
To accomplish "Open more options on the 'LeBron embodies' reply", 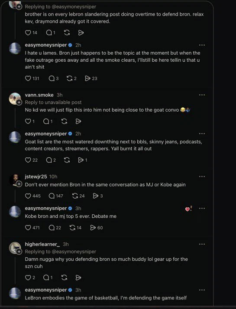I will tap(202, 290).
